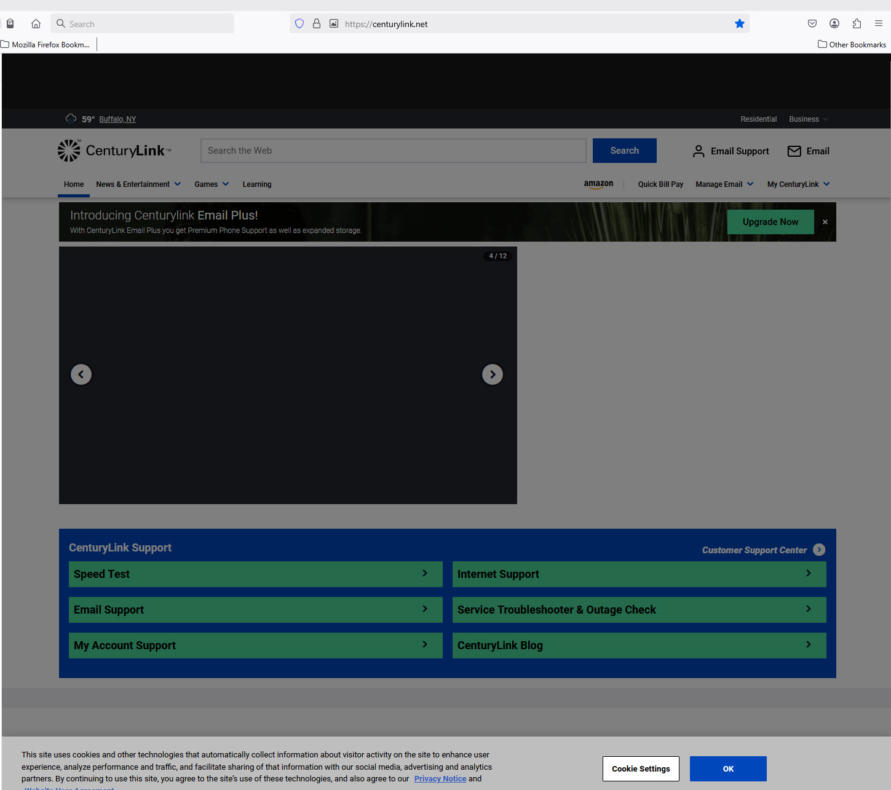Select Residential in the top bar
Viewport: 891px width, 790px height.
[x=758, y=119]
